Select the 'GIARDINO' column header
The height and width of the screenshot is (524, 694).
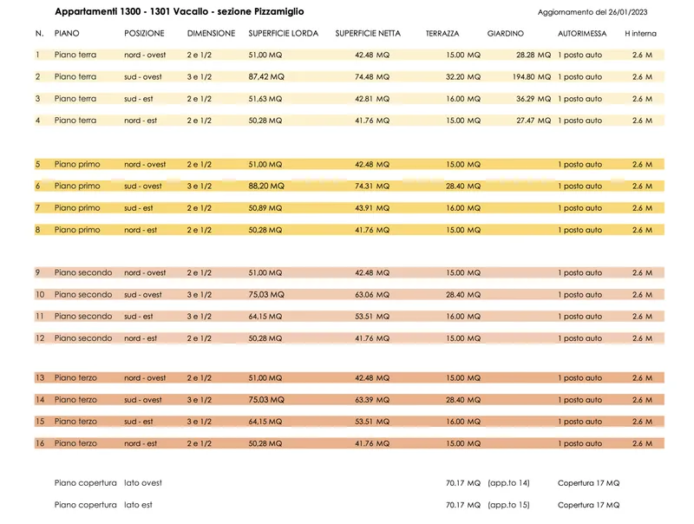(x=506, y=33)
